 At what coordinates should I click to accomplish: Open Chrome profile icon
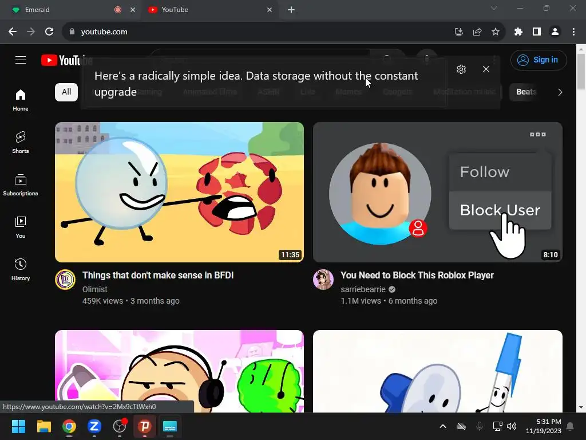click(x=555, y=32)
